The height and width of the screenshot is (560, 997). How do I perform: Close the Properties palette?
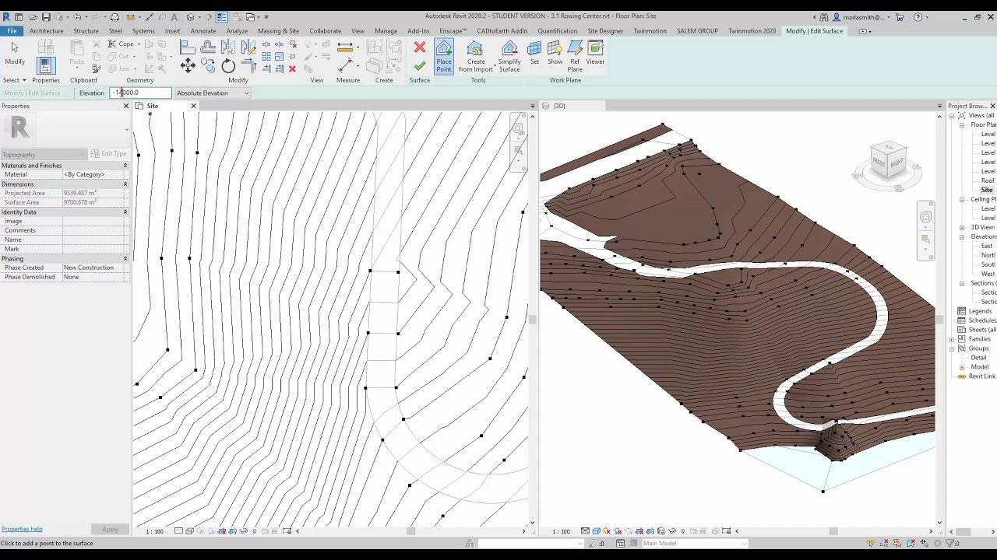125,106
